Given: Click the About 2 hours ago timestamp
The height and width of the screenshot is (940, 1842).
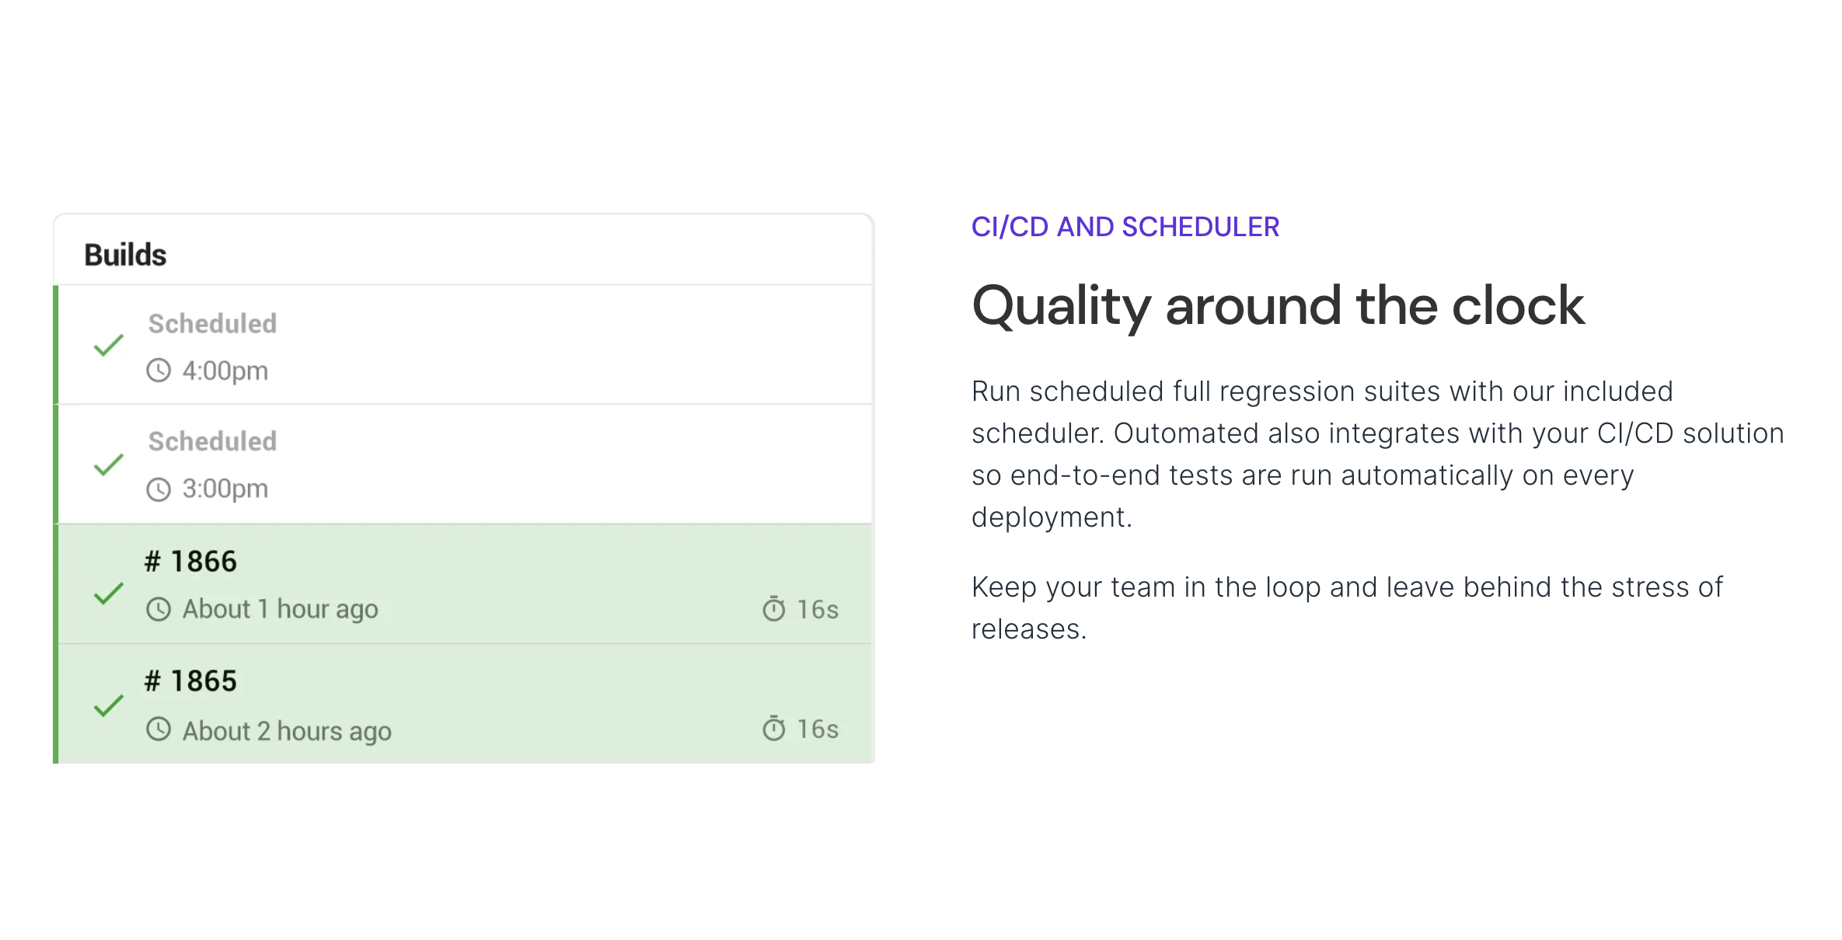Looking at the screenshot, I should (287, 731).
